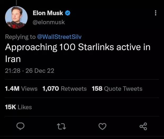Viewport: 164px width, 139px height.
Task: Open the 1.4M Views analytics
Action: point(21,89)
